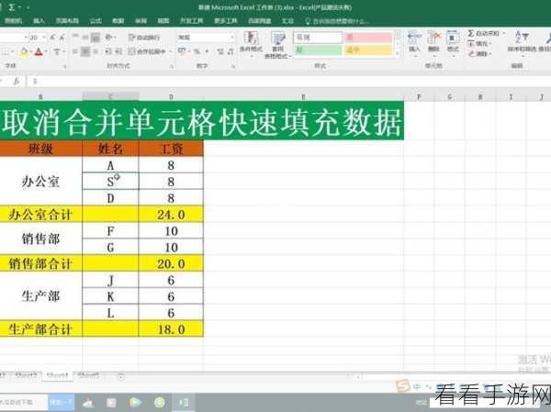Toggle middle vertical alignment
Viewport: 551px width, 412px height.
click(85, 37)
